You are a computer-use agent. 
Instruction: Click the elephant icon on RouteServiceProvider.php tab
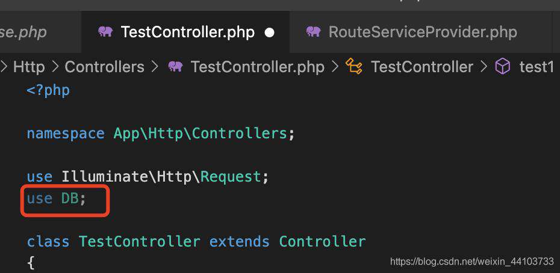pos(313,32)
